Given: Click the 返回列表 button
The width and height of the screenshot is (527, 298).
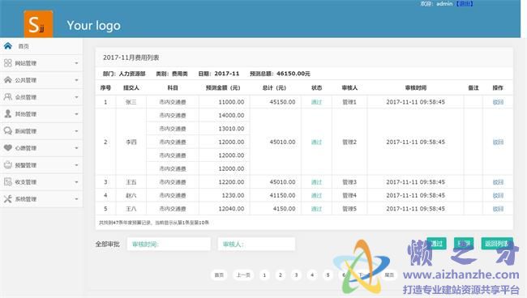Looking at the screenshot, I should tap(497, 244).
